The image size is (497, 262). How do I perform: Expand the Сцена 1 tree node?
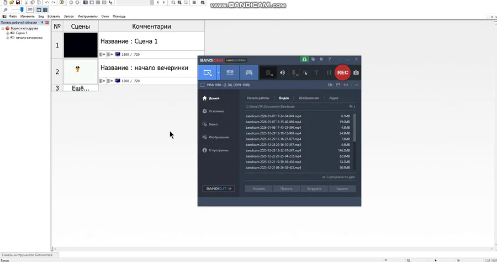8,33
